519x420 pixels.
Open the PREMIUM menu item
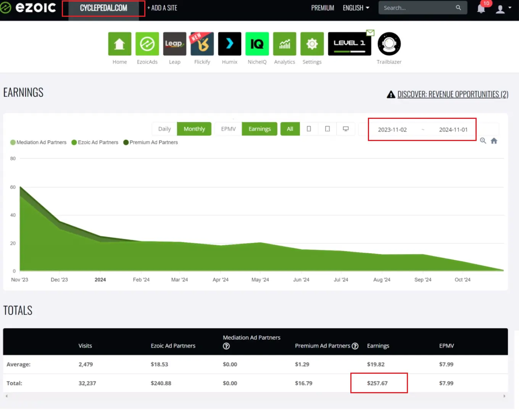[x=322, y=8]
